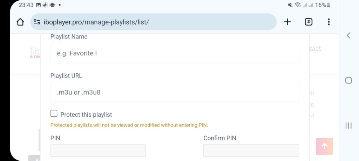Viewport: 359px width, 161px height.
Task: Tap the IBO Player logo behind dialog
Action: (35, 52)
